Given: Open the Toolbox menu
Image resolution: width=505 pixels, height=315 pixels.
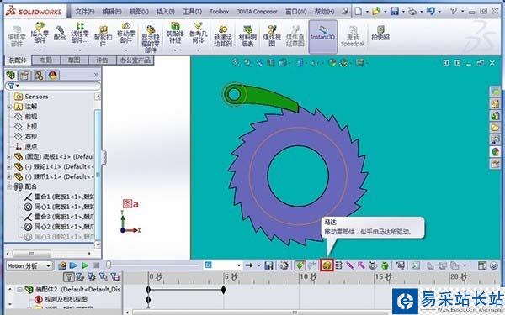Looking at the screenshot, I should point(219,12).
